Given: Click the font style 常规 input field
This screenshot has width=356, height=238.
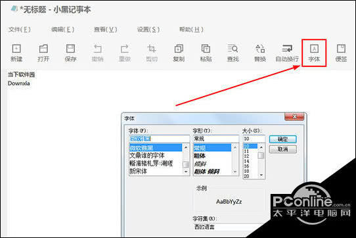Looking at the screenshot, I should 216,139.
